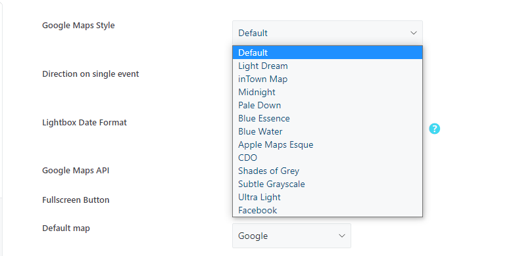Pick inTown Map style option
This screenshot has height=256, width=515.
pos(328,79)
